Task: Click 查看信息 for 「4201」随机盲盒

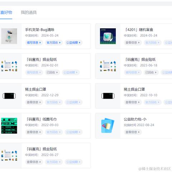Action: pos(133,43)
